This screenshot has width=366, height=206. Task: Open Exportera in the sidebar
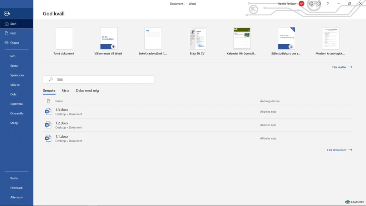[16, 104]
